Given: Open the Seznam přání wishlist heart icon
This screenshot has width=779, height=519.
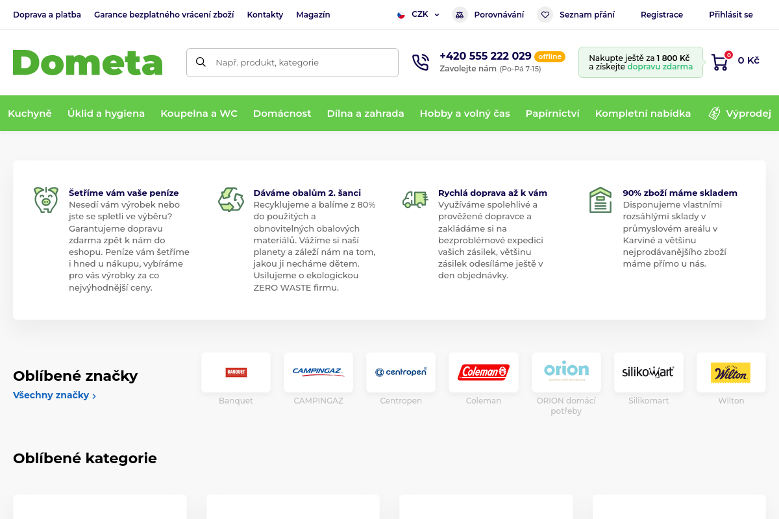Looking at the screenshot, I should coord(545,14).
